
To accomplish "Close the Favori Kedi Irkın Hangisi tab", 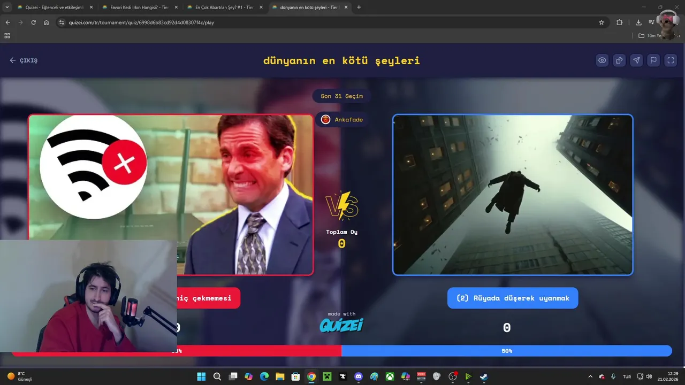I will (176, 7).
